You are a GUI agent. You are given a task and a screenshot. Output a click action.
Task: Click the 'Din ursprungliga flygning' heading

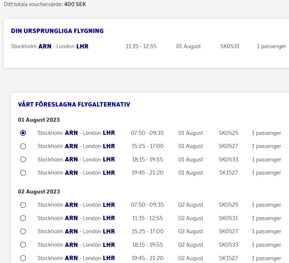coord(57,31)
